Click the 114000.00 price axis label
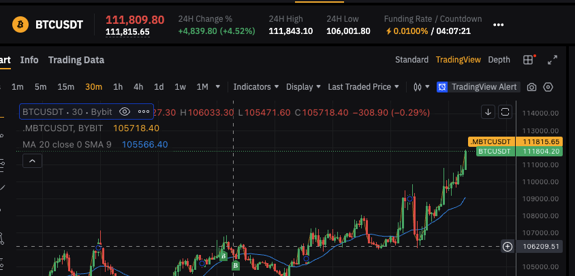Screen dimensions: 575x276 (541, 113)
